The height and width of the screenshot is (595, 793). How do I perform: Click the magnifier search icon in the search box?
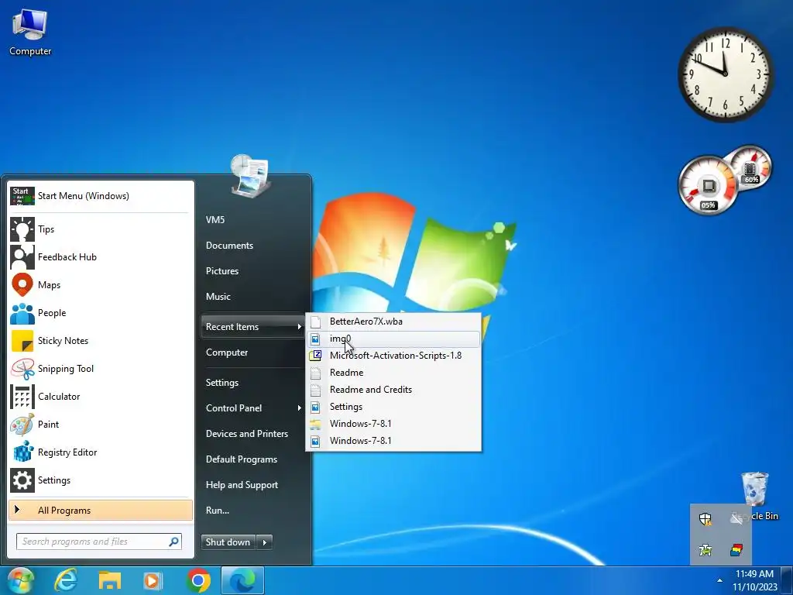click(173, 542)
